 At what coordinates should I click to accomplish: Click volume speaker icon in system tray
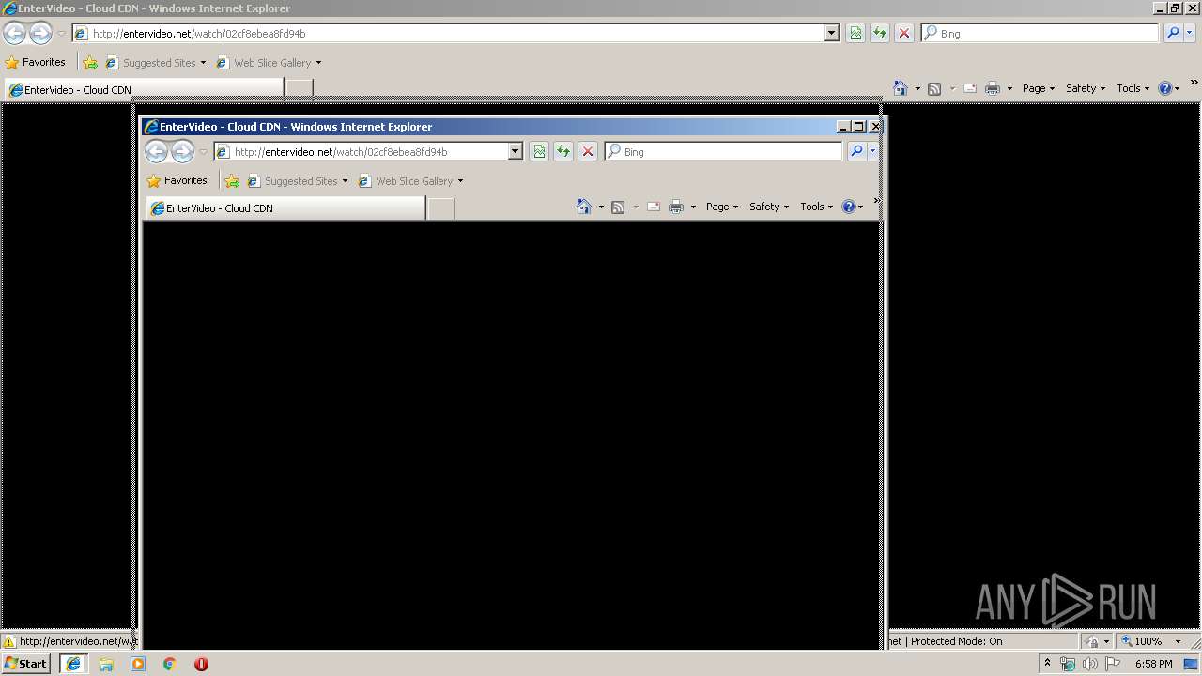(1090, 664)
